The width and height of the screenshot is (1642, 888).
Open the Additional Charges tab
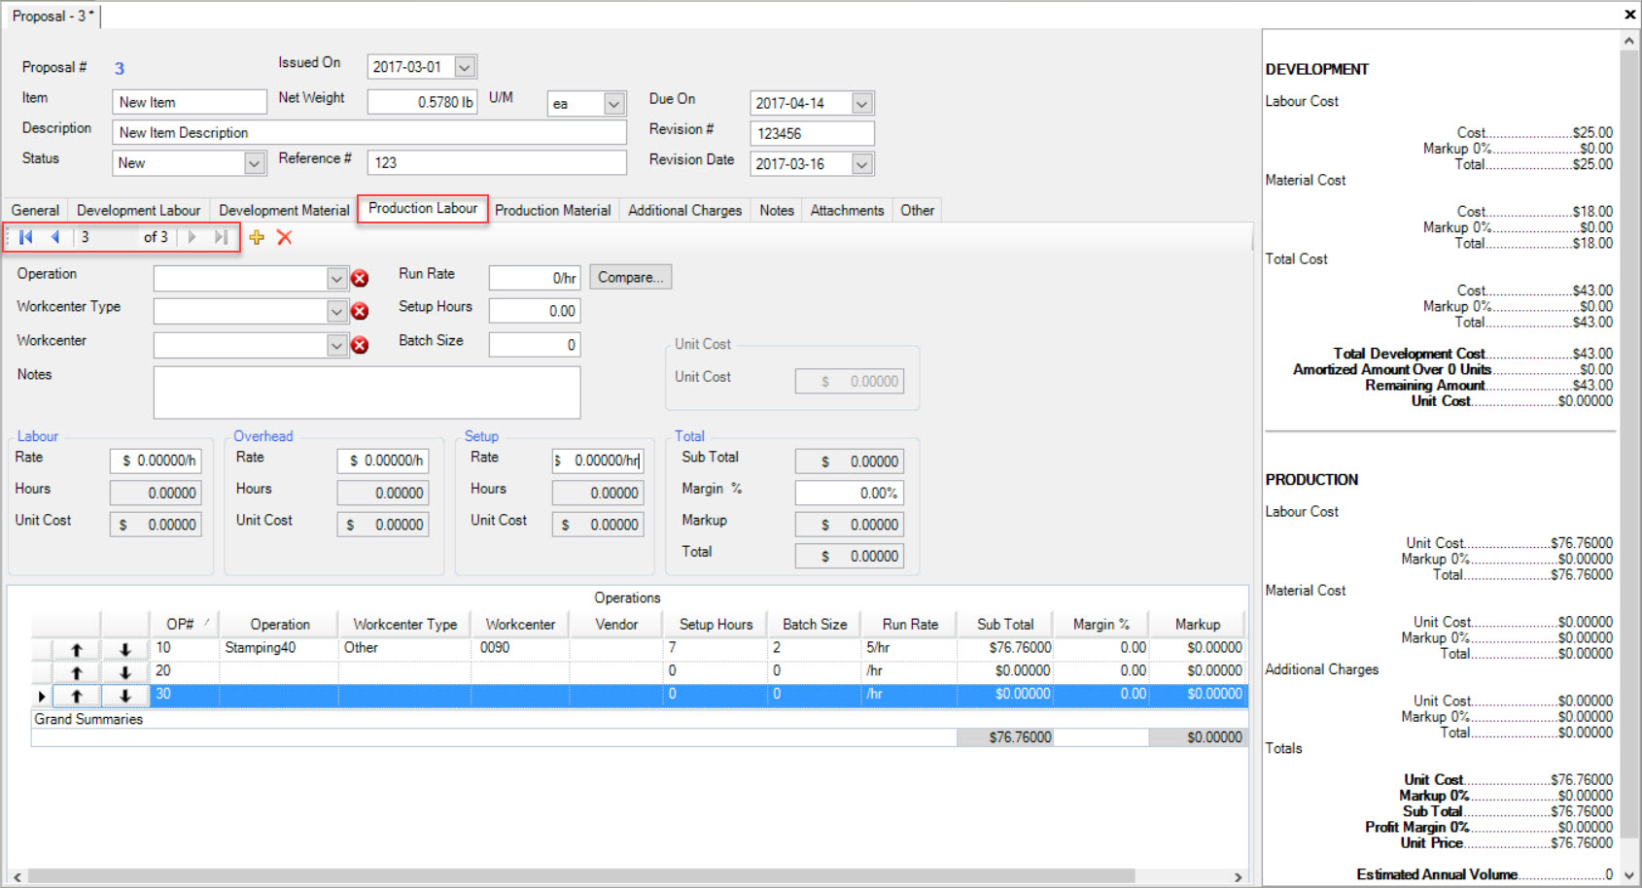[x=685, y=211]
